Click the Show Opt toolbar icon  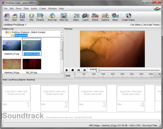point(52,17)
